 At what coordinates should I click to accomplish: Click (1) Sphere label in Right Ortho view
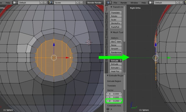click(144, 110)
